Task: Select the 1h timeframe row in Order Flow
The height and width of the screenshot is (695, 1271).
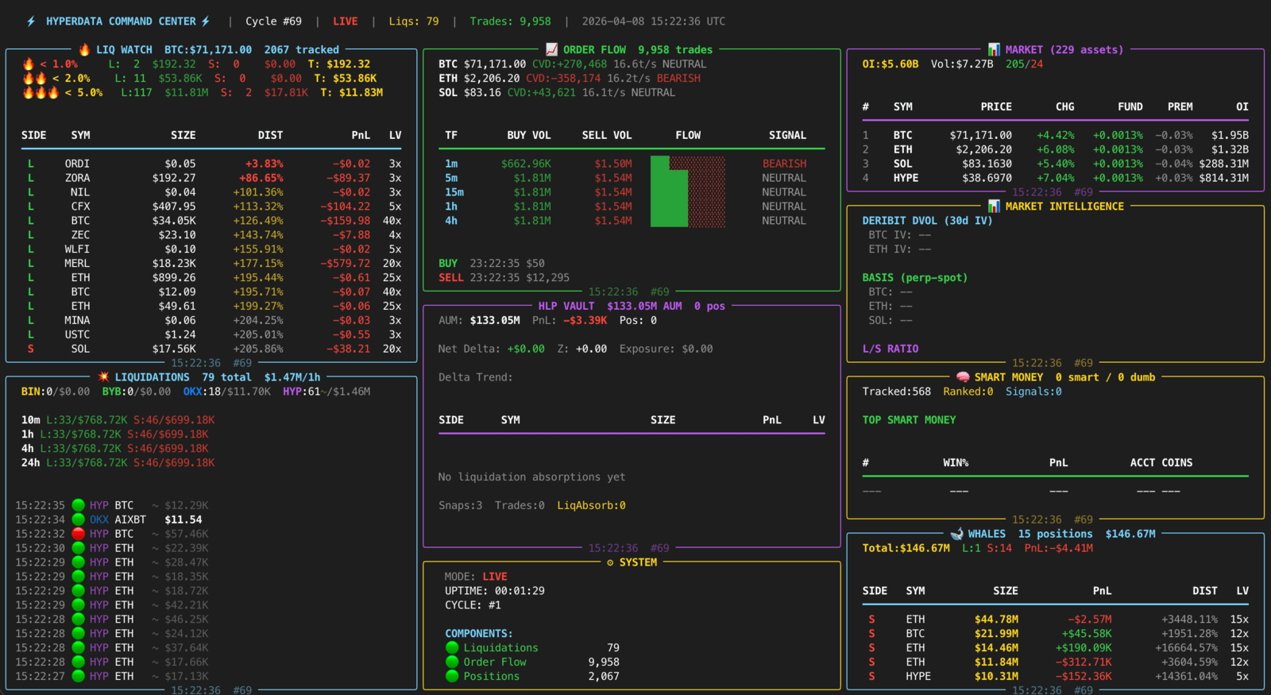Action: point(632,207)
